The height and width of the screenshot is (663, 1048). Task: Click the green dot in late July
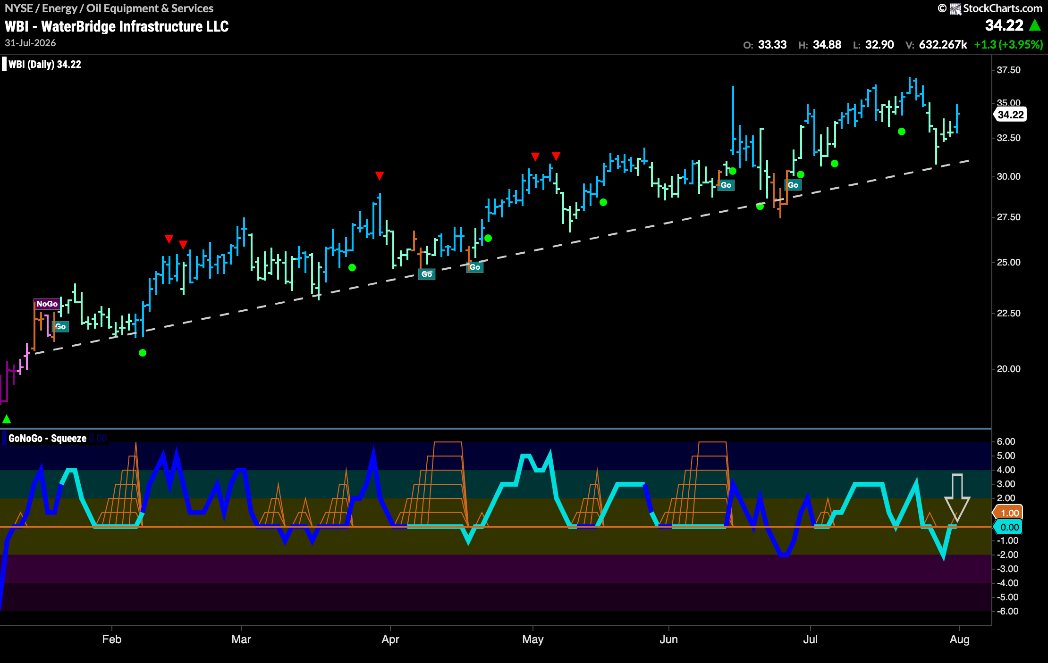902,132
